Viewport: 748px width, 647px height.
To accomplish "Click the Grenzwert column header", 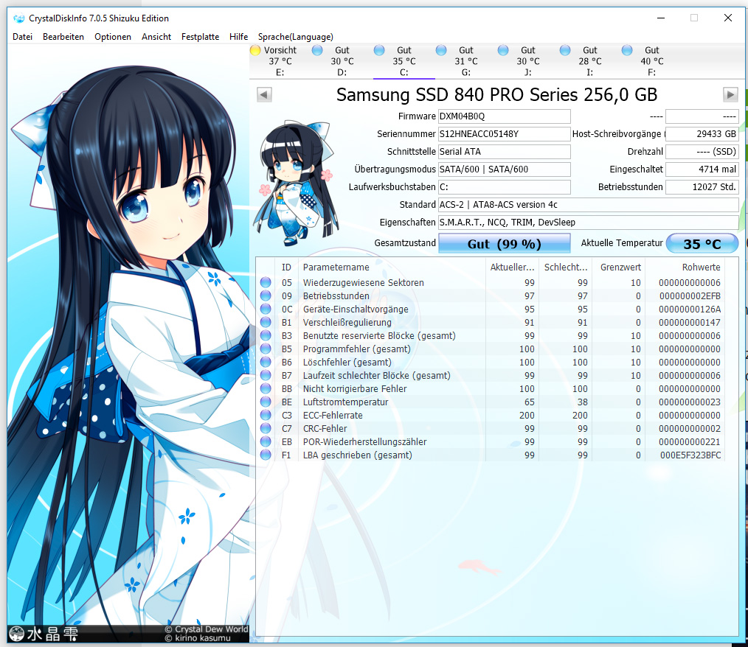I will click(619, 267).
